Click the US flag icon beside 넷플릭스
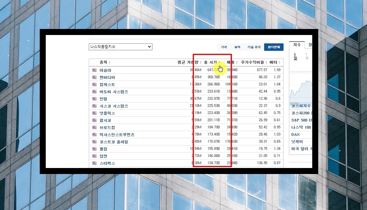Image resolution: width=367 pixels, height=210 pixels. pyautogui.click(x=94, y=113)
